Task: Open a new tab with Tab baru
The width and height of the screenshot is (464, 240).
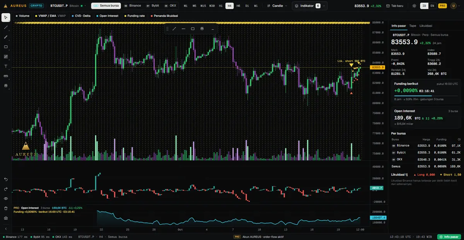Action: (395, 6)
